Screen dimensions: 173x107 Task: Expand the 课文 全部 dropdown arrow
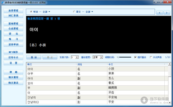[92, 12]
